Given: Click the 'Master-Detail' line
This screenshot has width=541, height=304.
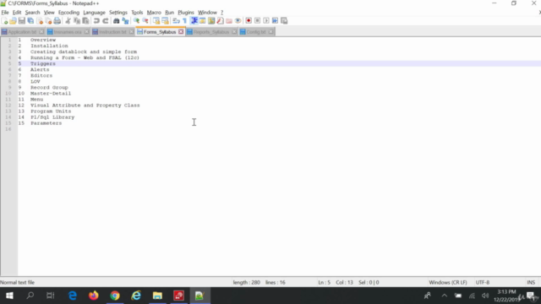Looking at the screenshot, I should coord(51,94).
